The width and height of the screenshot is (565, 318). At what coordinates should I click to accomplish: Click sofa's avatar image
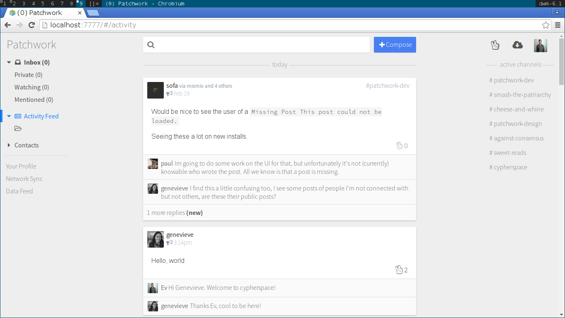point(156,90)
